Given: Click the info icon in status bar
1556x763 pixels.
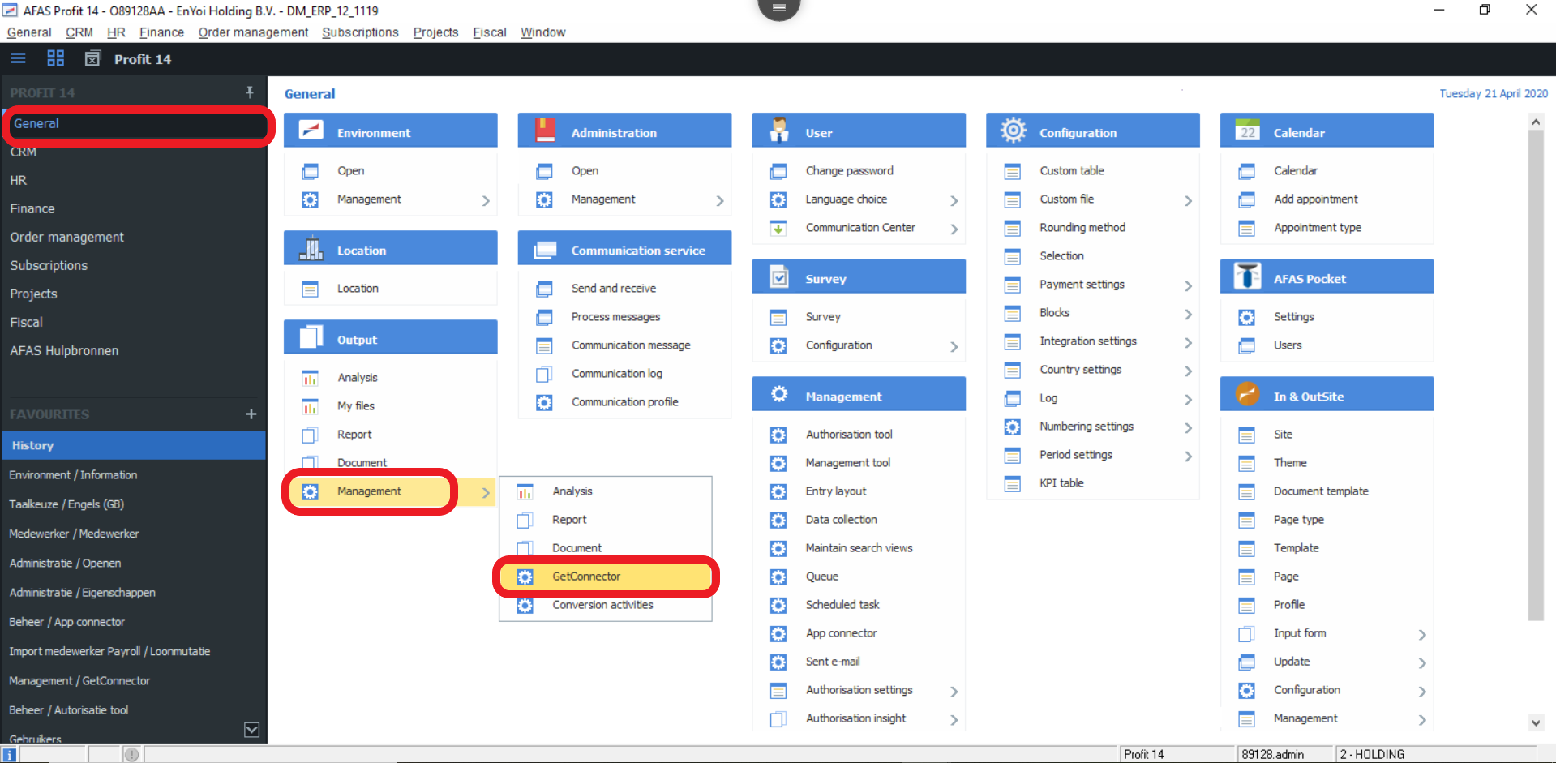Looking at the screenshot, I should tap(10, 754).
